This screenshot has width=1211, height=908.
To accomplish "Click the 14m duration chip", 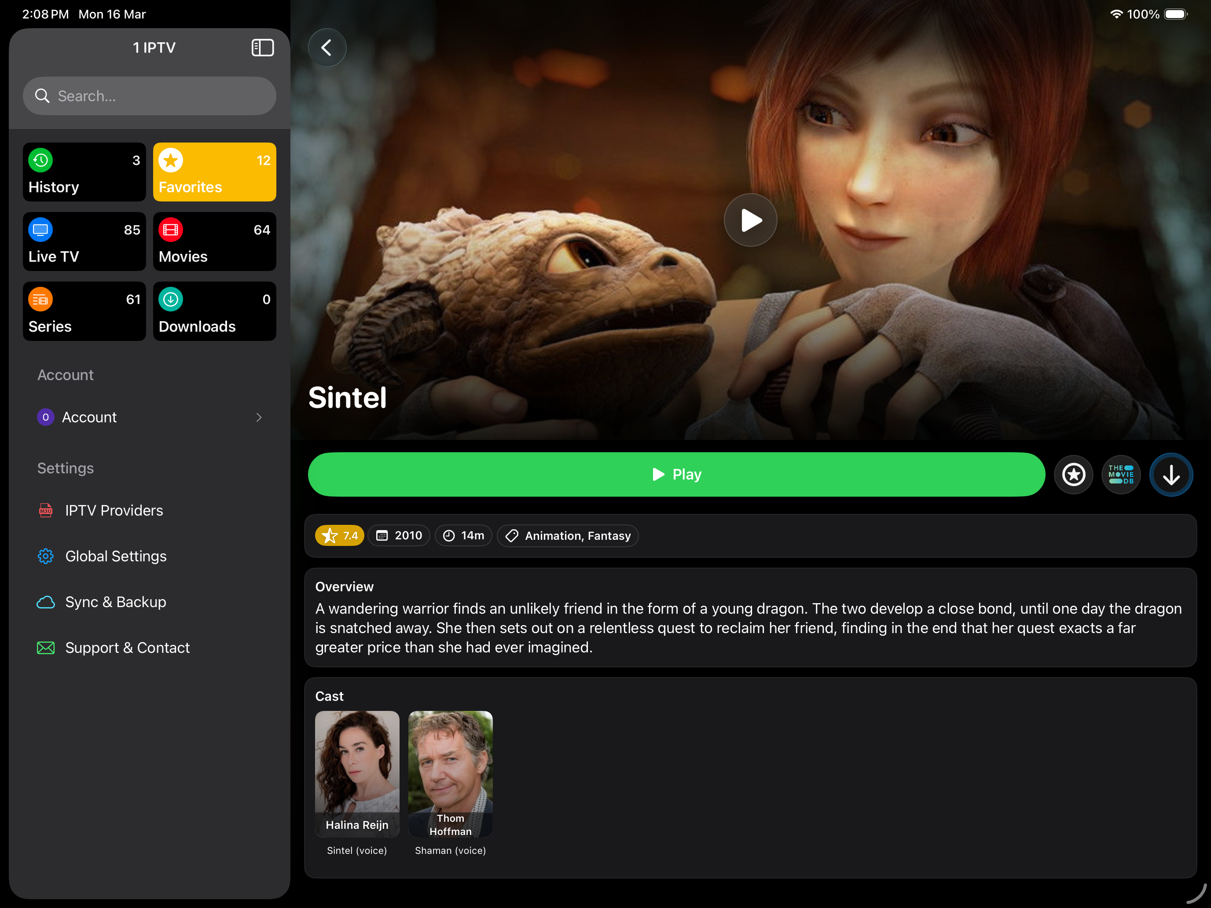I will [x=463, y=535].
